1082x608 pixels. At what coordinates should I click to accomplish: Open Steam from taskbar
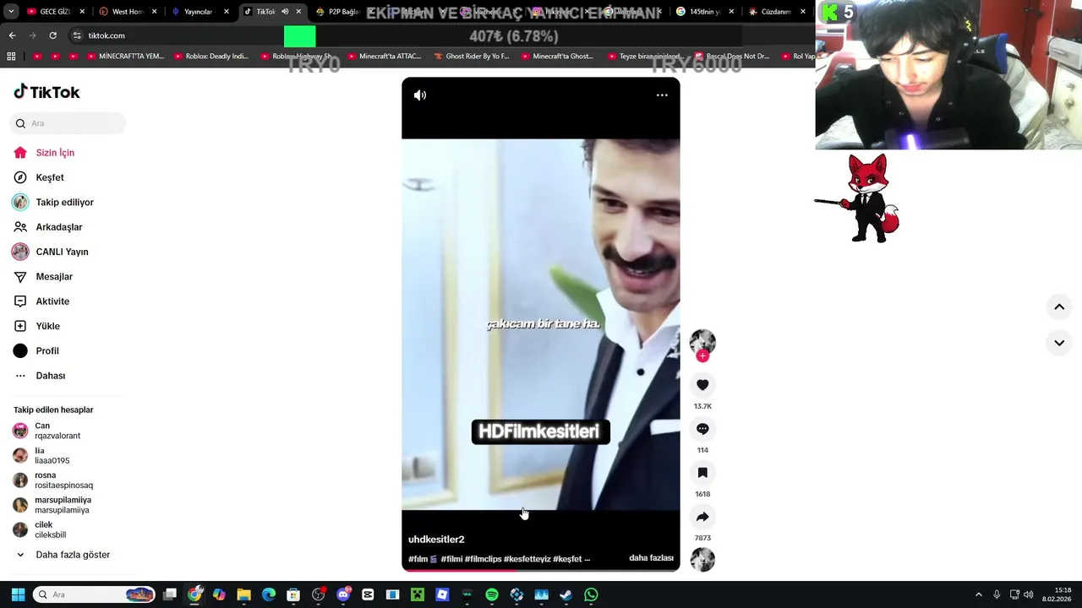click(x=566, y=594)
